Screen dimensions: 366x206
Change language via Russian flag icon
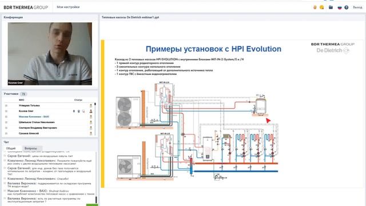(x=340, y=7)
